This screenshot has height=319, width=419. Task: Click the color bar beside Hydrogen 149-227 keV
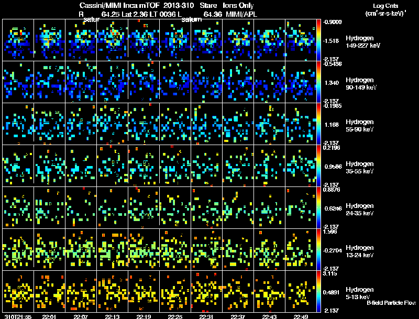(318, 40)
